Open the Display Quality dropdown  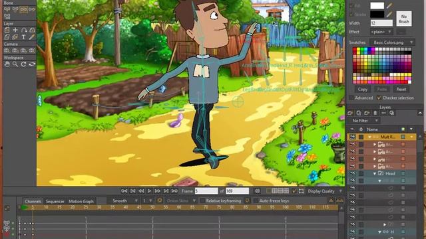pyautogui.click(x=324, y=191)
